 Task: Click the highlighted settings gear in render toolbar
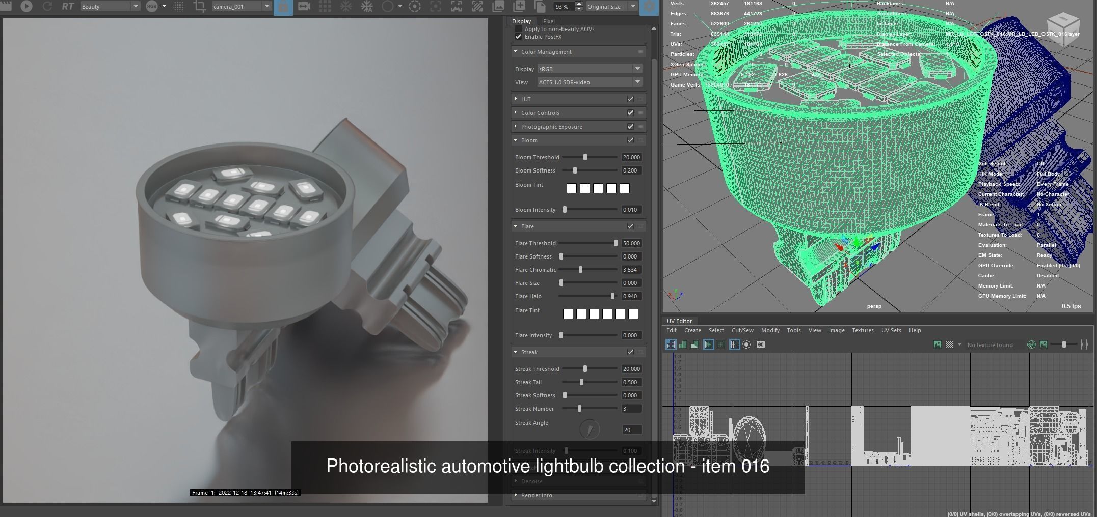coord(649,7)
